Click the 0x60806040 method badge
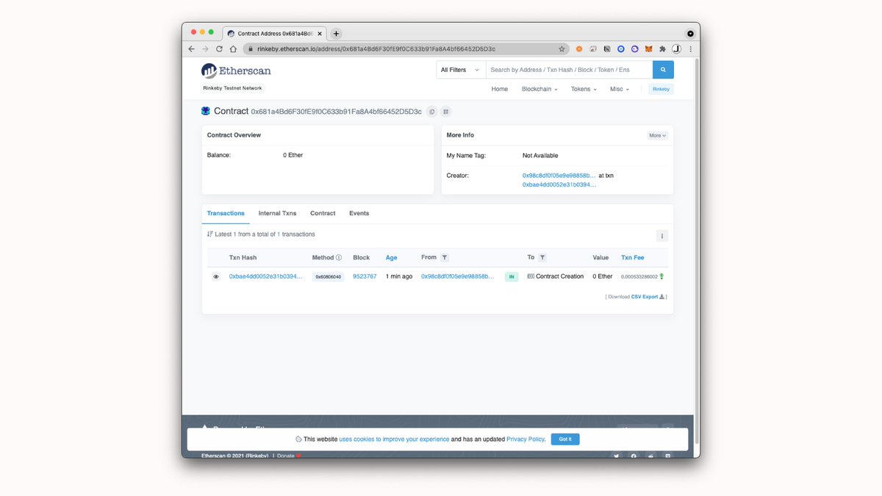This screenshot has width=882, height=496. click(x=328, y=277)
